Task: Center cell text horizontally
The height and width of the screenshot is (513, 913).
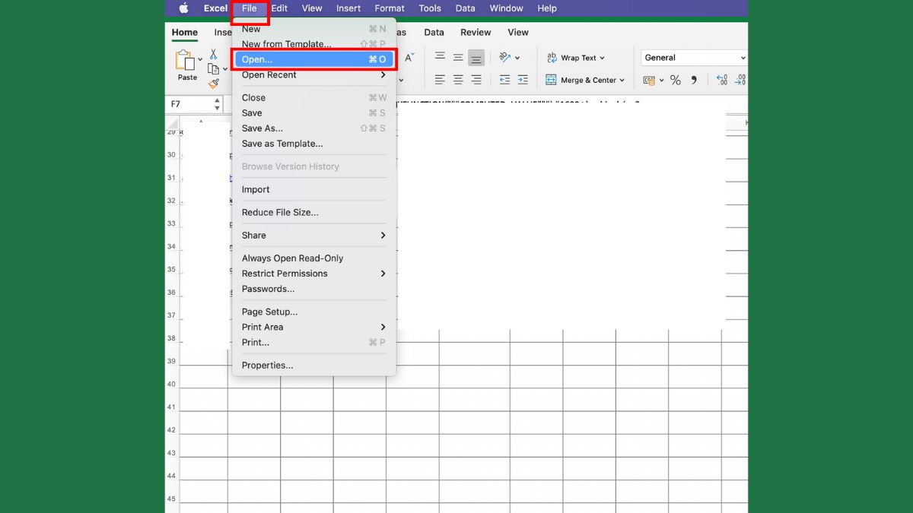Action: 458,80
